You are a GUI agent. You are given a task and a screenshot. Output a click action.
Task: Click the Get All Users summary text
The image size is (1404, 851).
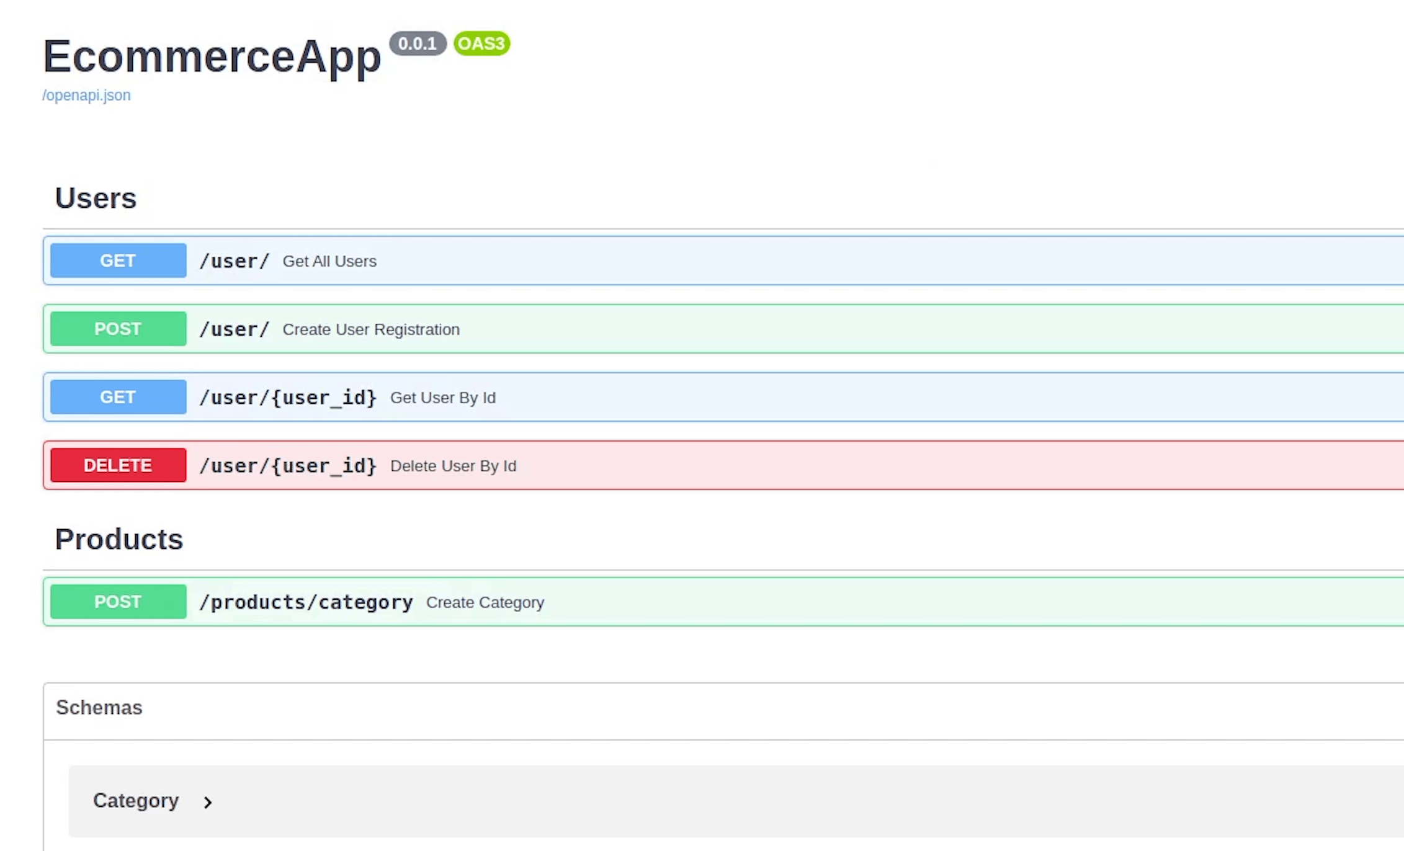[x=329, y=261]
